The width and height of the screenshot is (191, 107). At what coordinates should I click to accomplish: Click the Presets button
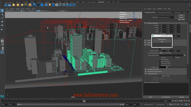[x=181, y=17]
